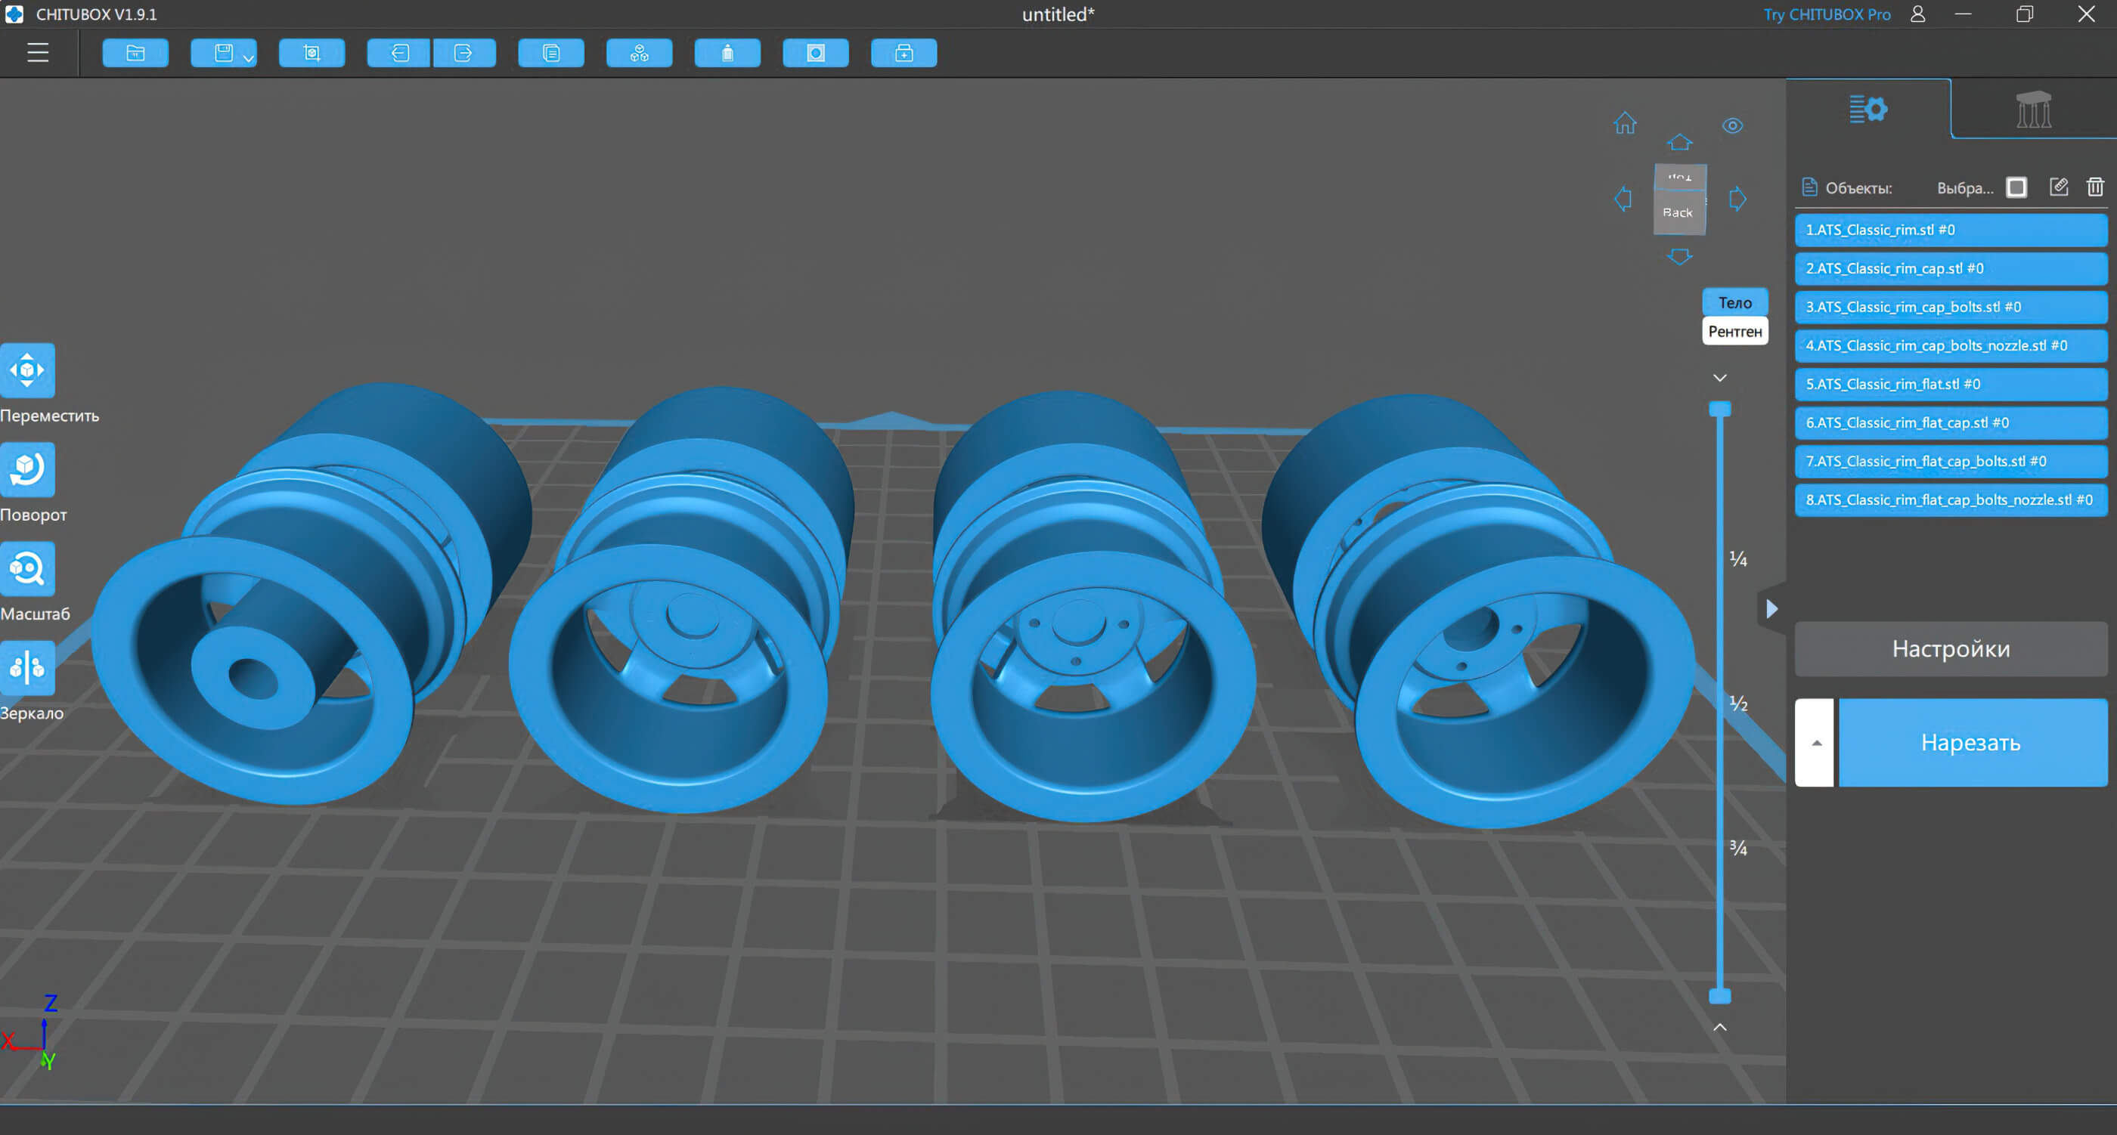Click the repair medkit icon

[x=904, y=54]
